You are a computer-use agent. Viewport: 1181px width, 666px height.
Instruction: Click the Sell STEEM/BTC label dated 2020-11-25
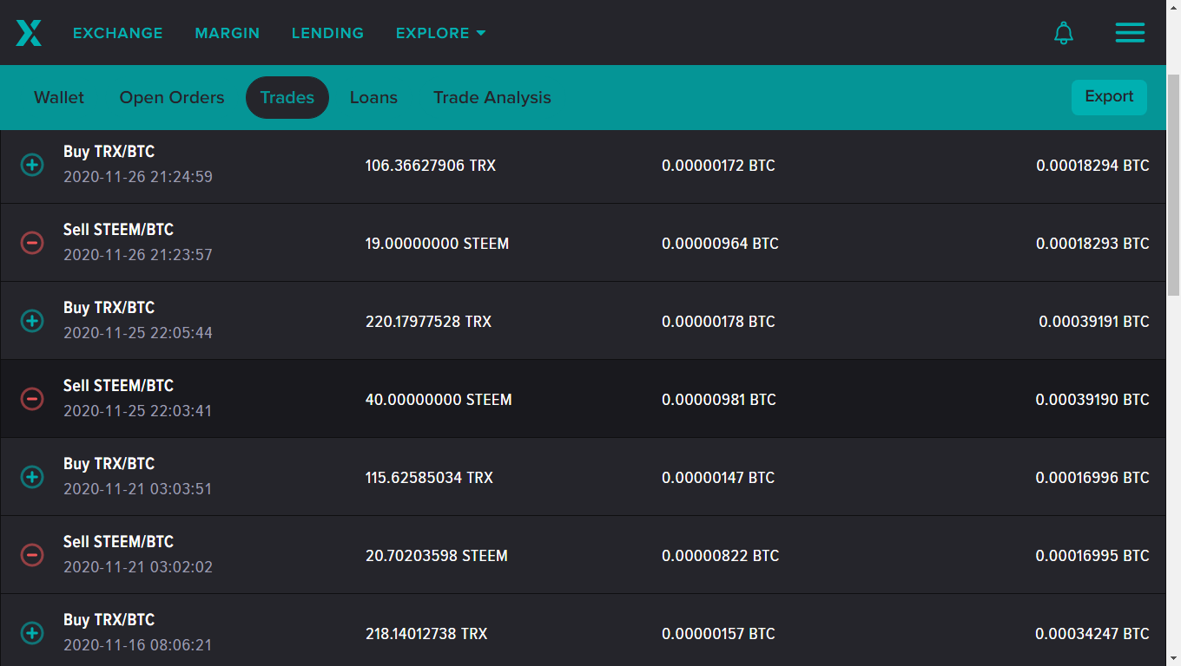pos(118,386)
